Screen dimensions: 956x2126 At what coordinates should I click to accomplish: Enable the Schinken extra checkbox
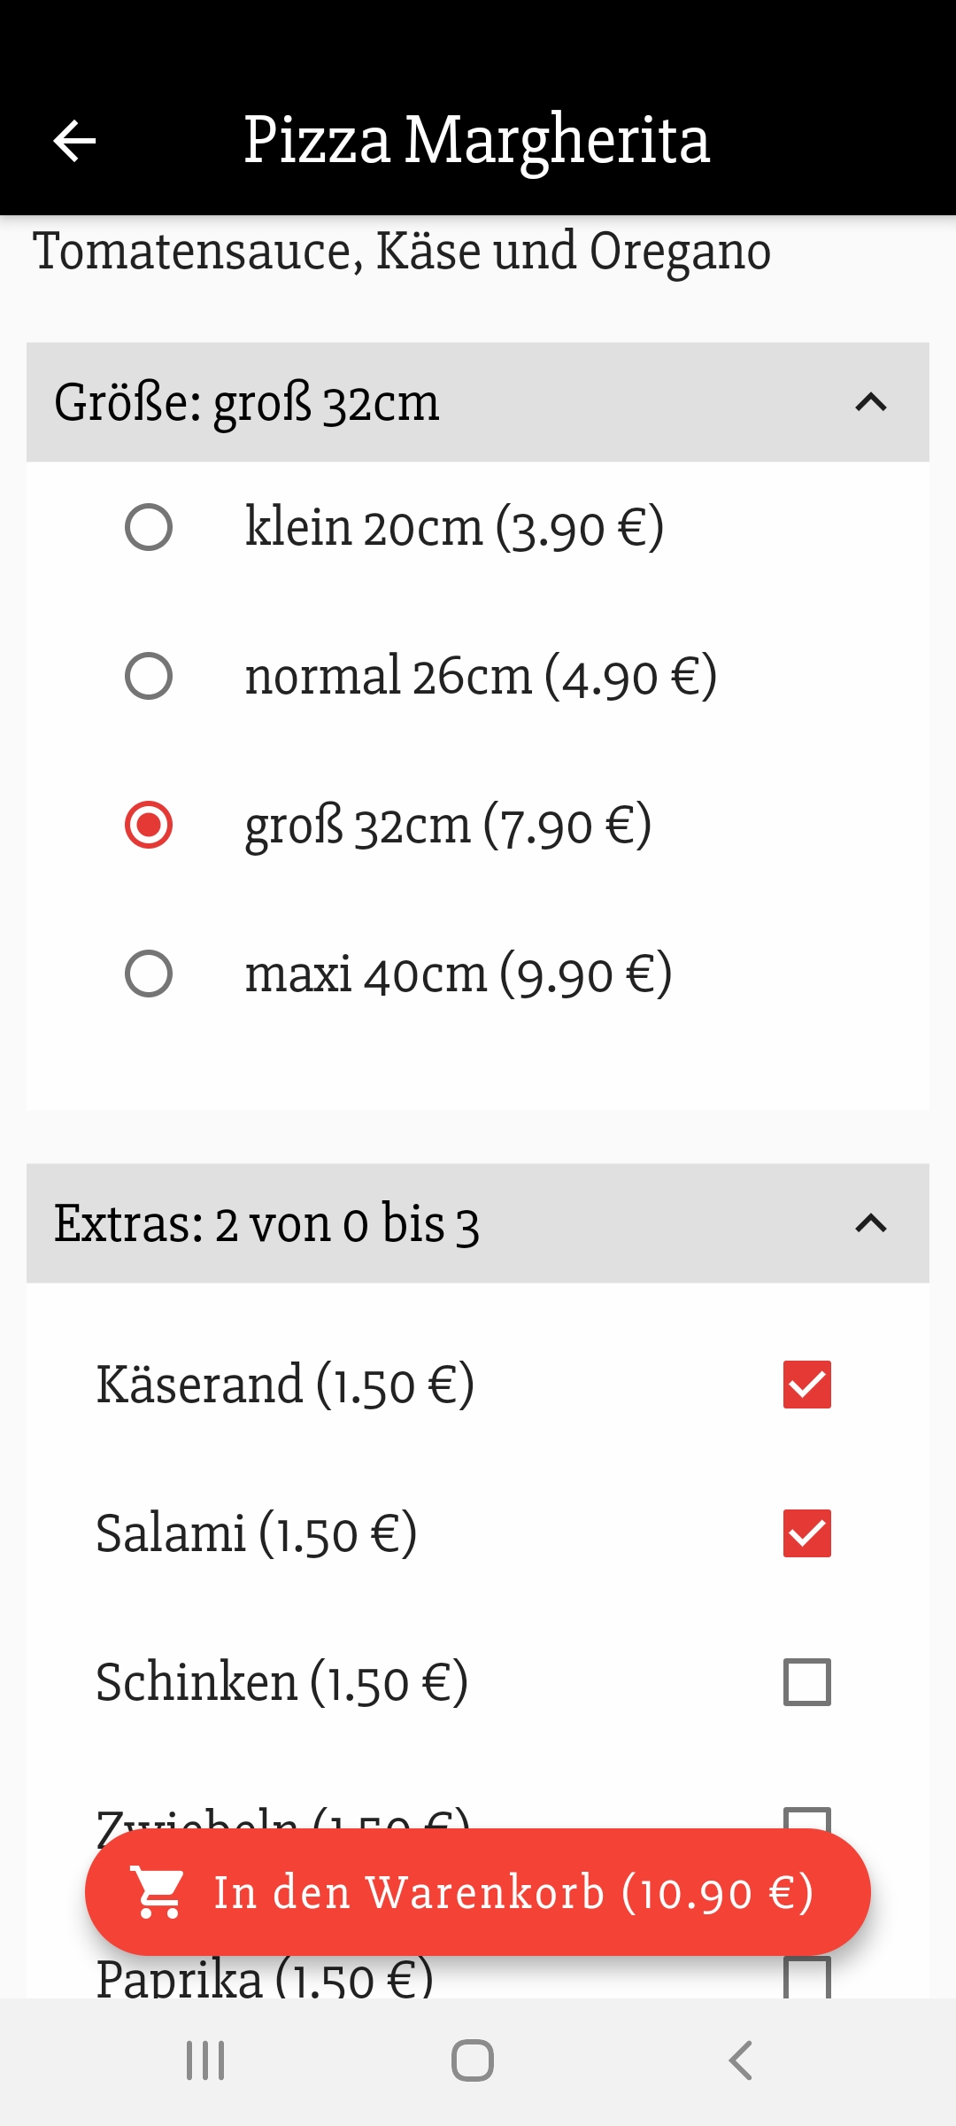806,1682
